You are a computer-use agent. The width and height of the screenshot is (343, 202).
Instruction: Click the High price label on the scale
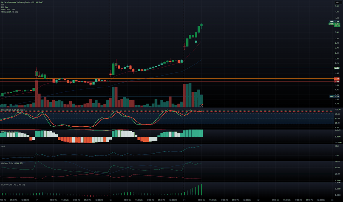(334, 21)
